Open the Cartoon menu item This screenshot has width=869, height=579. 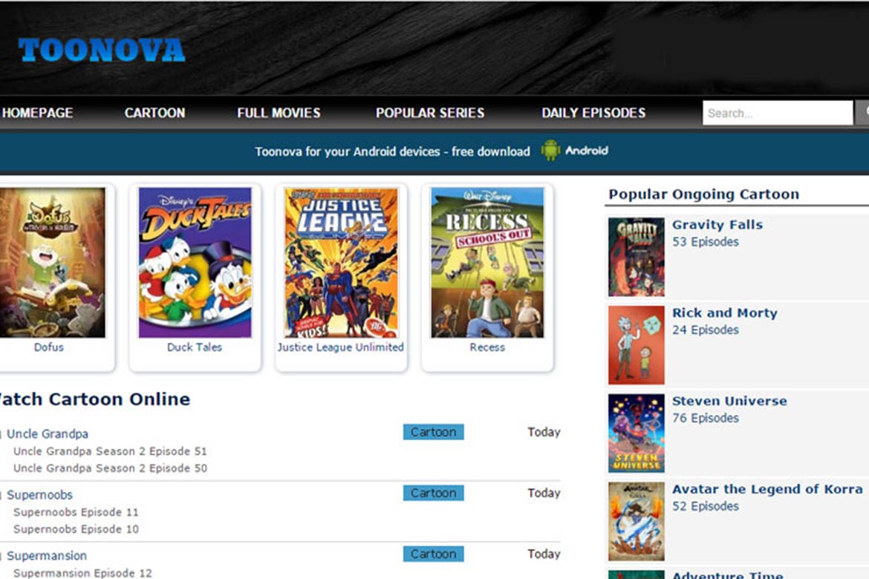(x=154, y=113)
